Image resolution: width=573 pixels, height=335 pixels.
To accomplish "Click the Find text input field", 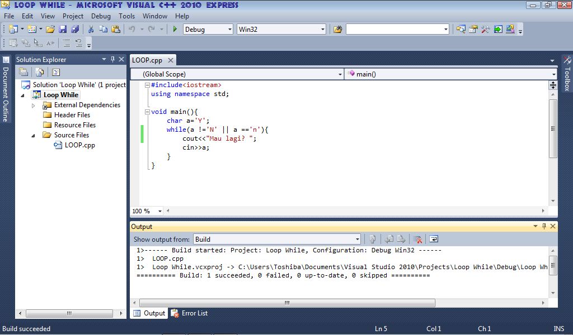I will (x=394, y=30).
